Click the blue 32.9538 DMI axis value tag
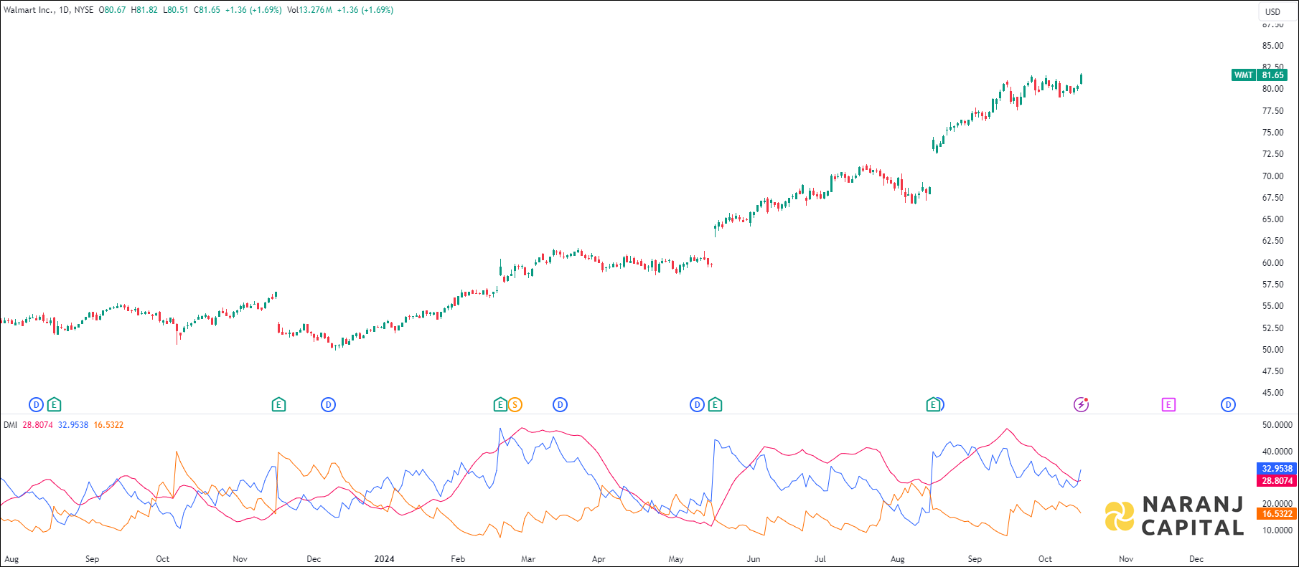The width and height of the screenshot is (1299, 567). pos(1277,469)
